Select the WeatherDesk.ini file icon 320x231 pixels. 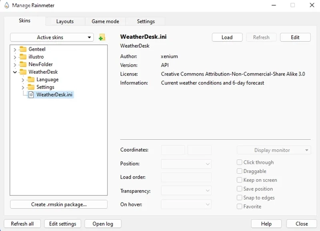(x=31, y=95)
